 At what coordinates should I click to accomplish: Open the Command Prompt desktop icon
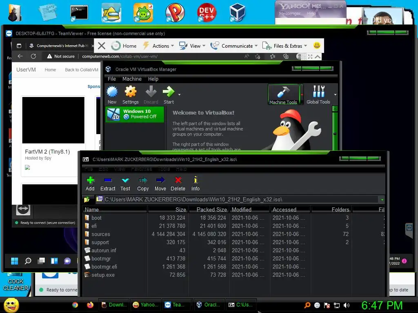[x=79, y=13]
